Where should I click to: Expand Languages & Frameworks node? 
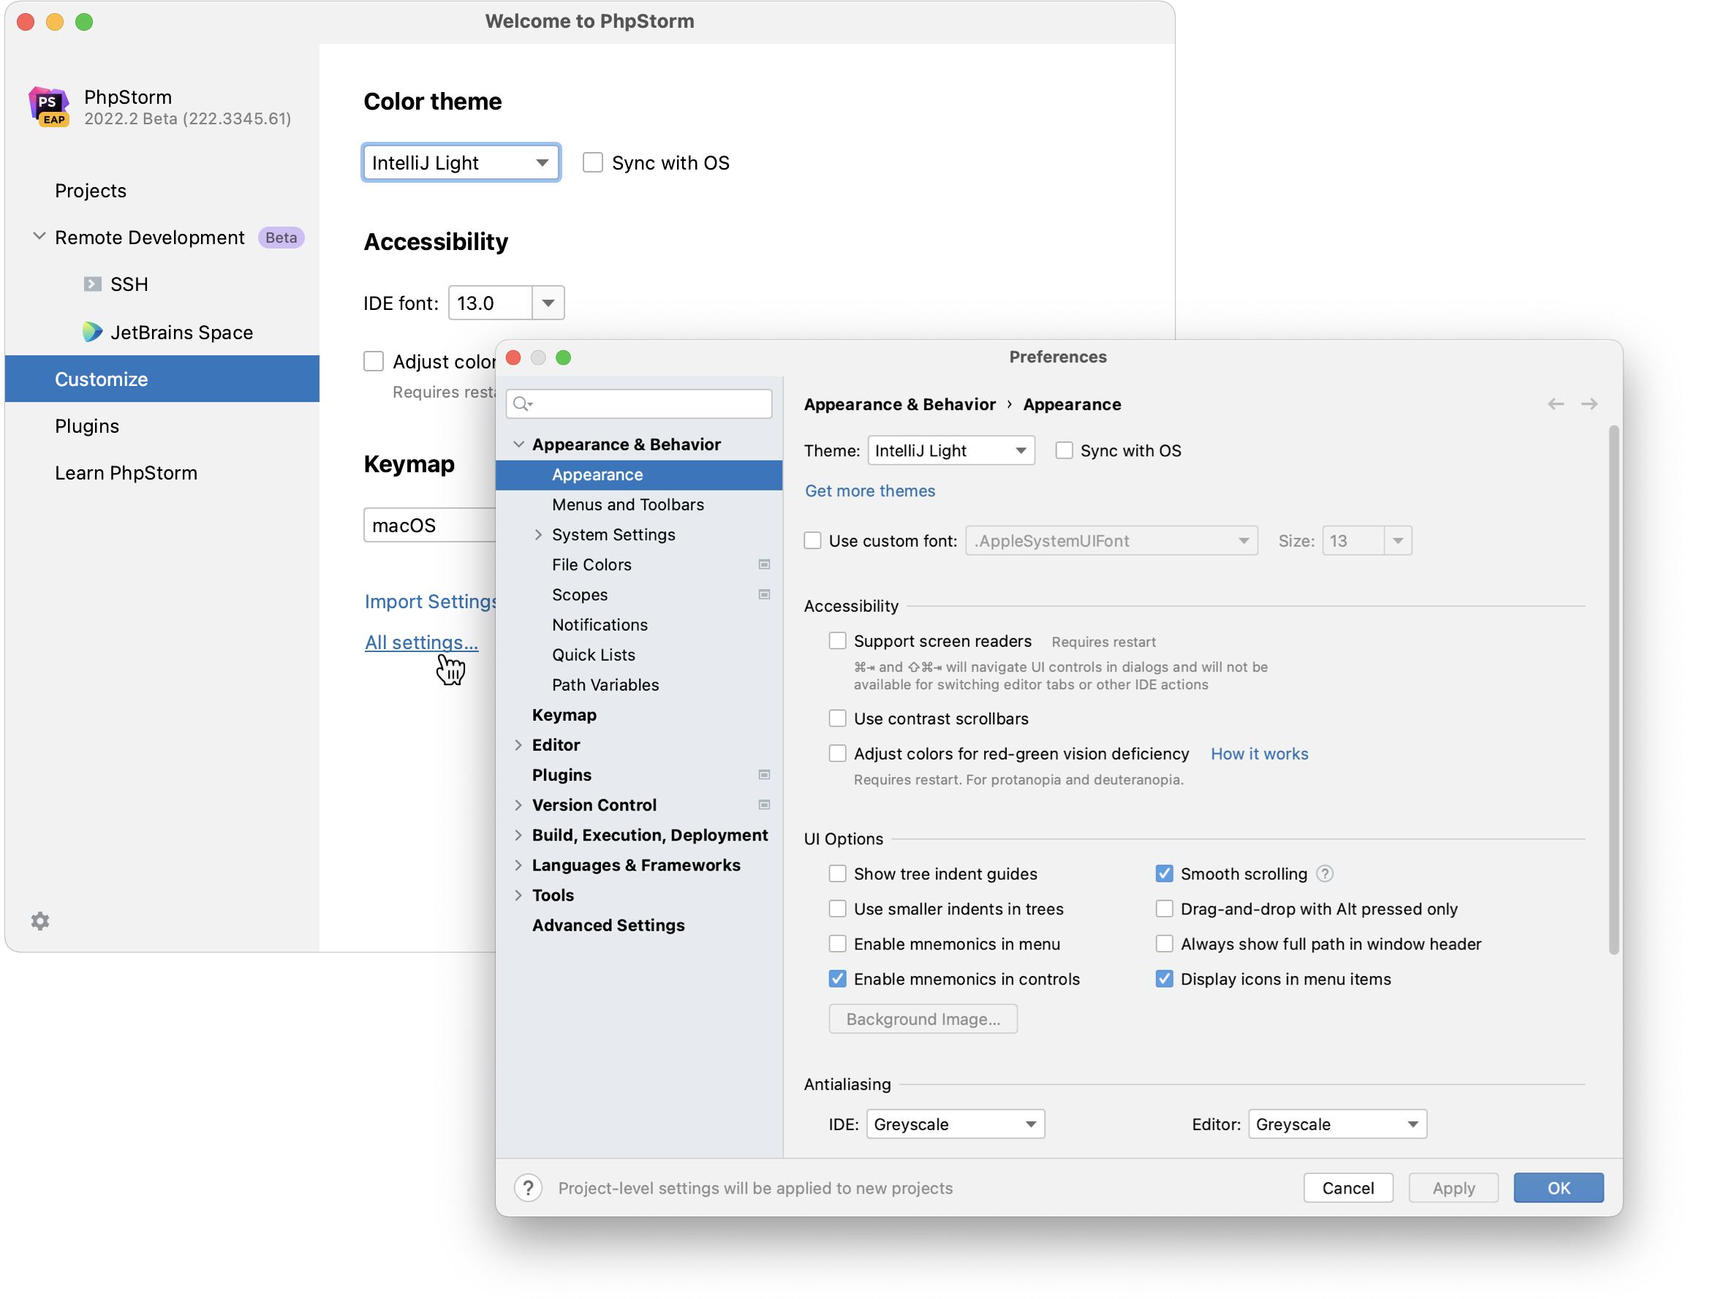pyautogui.click(x=518, y=866)
